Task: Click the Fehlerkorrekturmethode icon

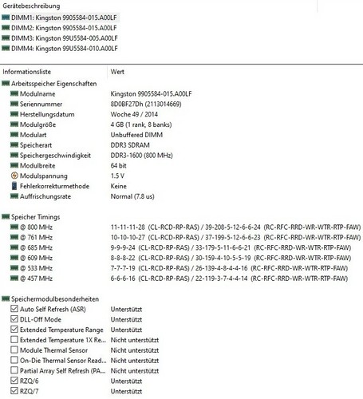Action: (14, 186)
